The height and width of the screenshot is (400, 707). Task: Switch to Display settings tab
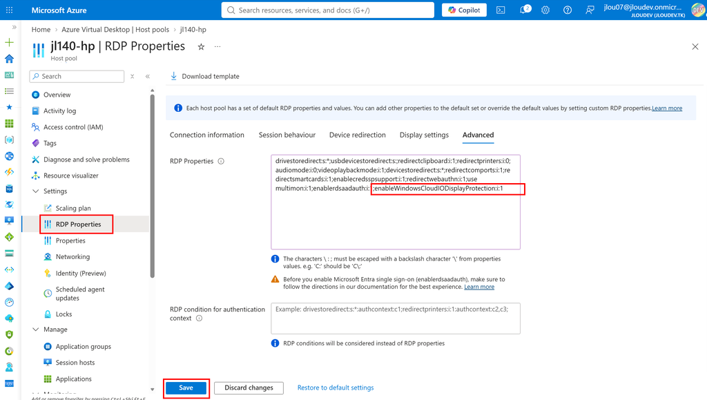425,135
